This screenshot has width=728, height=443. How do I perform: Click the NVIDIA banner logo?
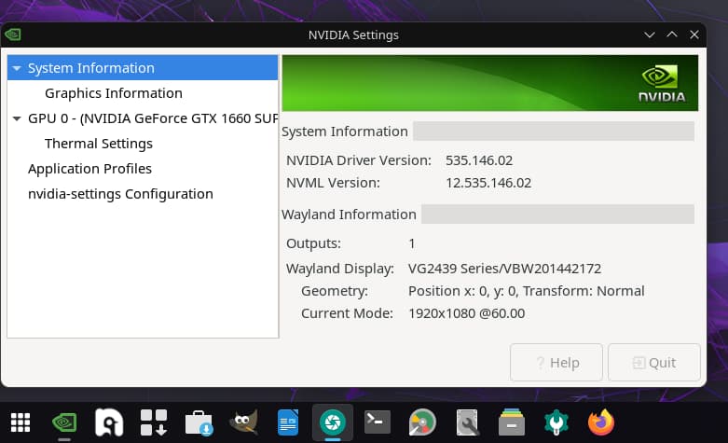(661, 84)
